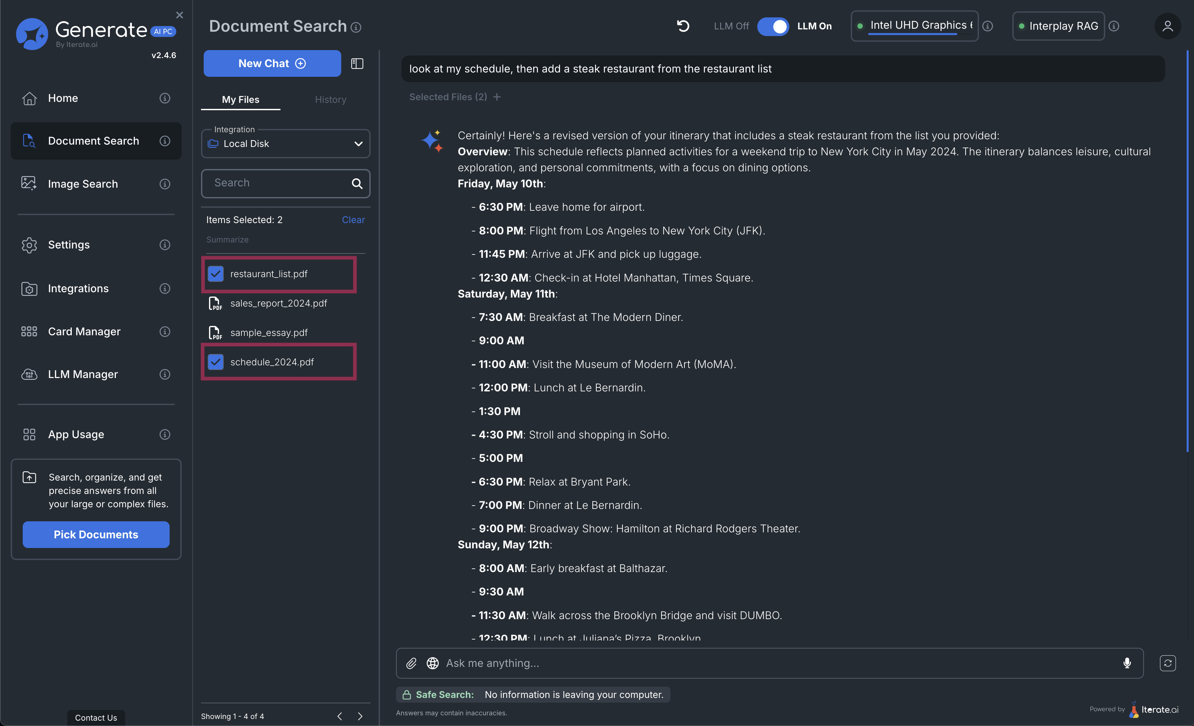Image resolution: width=1194 pixels, height=726 pixels.
Task: Select the sample_essay.pdf file icon
Action: [215, 333]
